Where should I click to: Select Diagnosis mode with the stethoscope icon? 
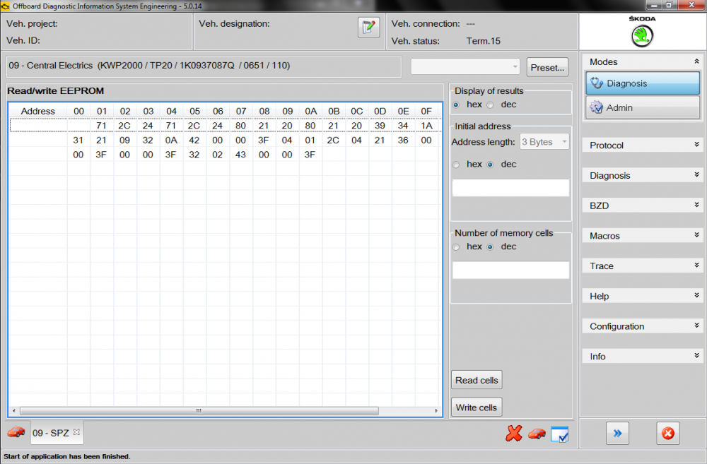(x=643, y=83)
